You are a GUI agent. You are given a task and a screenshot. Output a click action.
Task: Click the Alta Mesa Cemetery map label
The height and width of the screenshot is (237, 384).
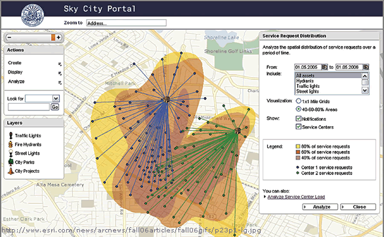click(60, 184)
